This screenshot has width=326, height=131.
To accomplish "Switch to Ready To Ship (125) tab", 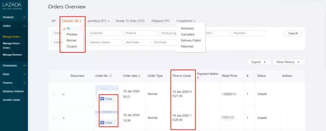I will 130,21.
